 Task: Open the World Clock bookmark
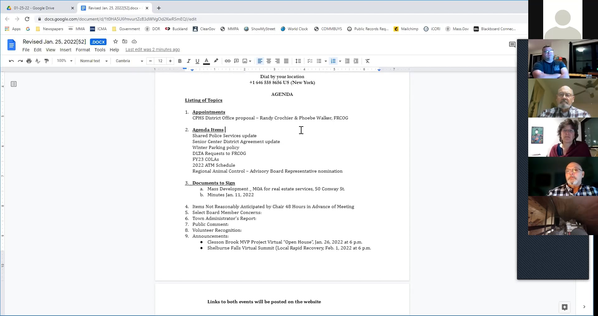click(x=294, y=29)
